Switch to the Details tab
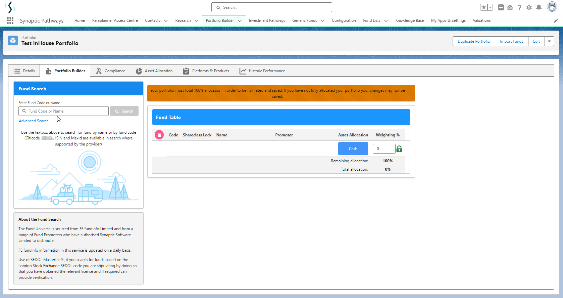This screenshot has height=298, width=563. pyautogui.click(x=24, y=71)
